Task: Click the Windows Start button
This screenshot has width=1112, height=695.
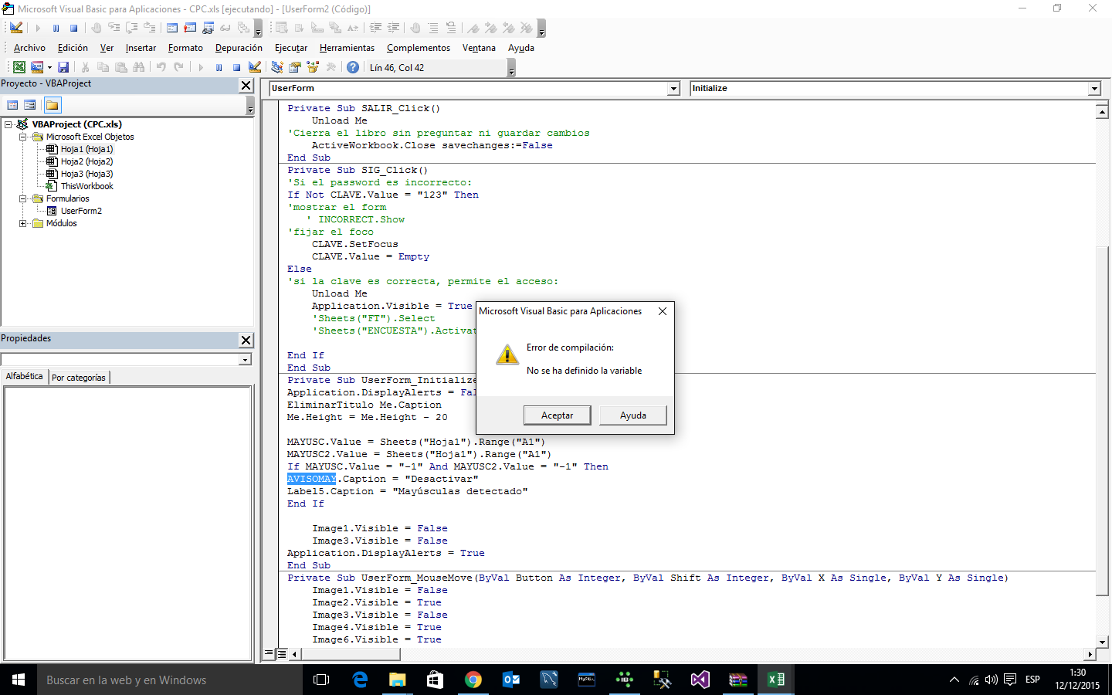Action: (x=19, y=680)
